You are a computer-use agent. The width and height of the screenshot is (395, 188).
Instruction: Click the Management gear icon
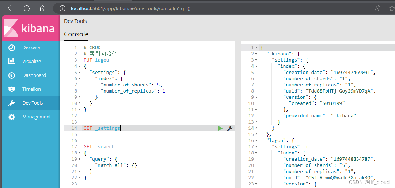click(x=12, y=117)
